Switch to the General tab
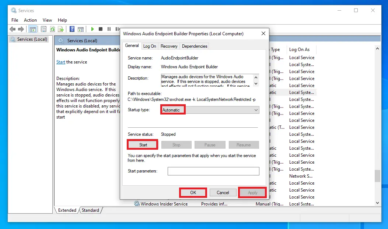Screen dimensions: 388x229 [x=132, y=46]
